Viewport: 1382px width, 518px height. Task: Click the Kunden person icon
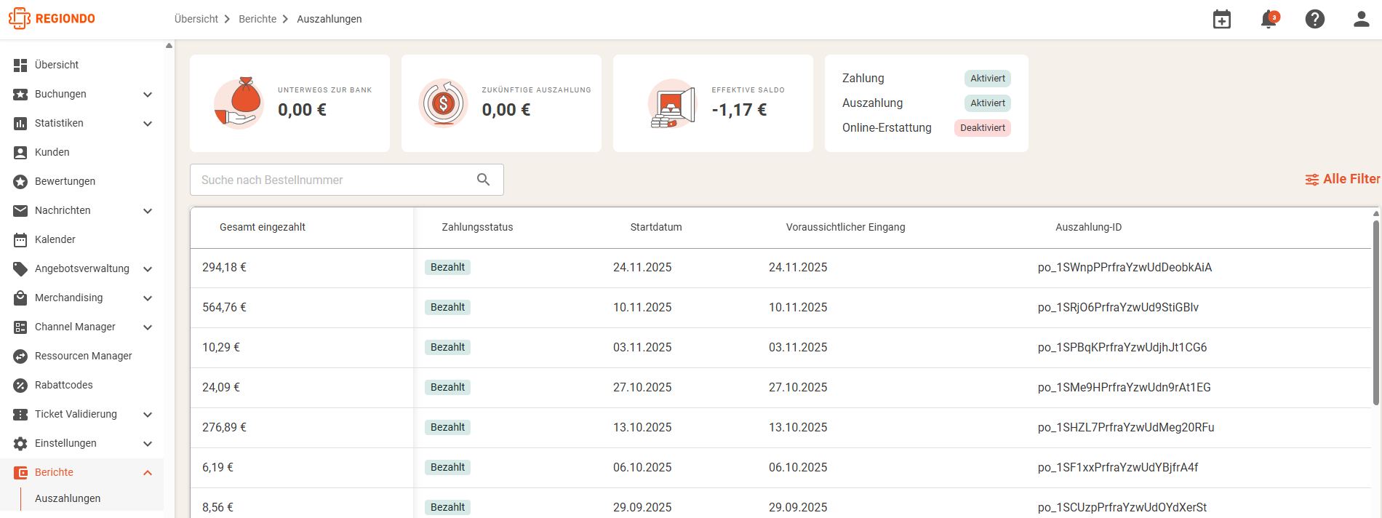(x=20, y=152)
